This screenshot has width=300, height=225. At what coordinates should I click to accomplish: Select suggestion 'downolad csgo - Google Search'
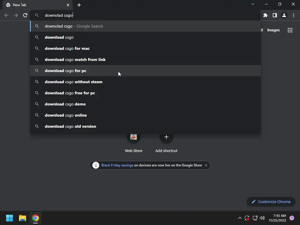145,26
